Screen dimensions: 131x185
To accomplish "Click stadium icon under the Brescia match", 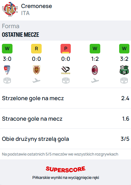I will (x=7, y=81).
